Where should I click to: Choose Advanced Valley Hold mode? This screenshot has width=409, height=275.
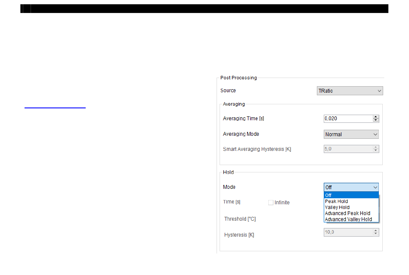coord(351,219)
